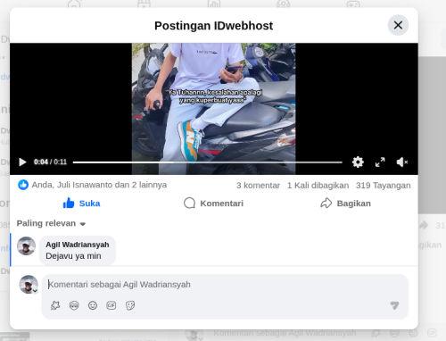Open the 1 Kali dibagikan link

[318, 186]
